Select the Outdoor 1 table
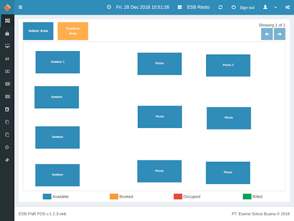This screenshot has width=294, height=221. (57, 62)
